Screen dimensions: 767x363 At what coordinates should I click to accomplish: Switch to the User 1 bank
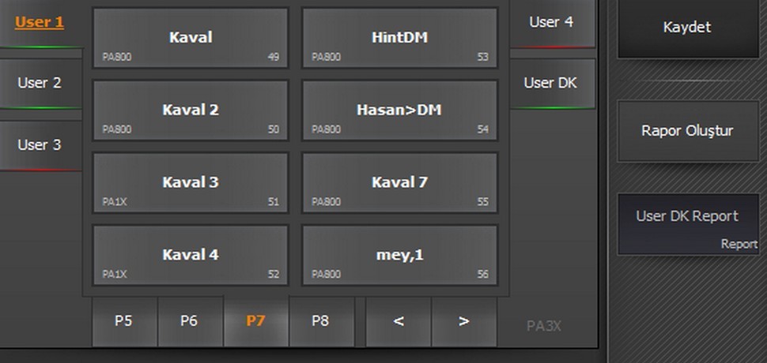point(40,22)
